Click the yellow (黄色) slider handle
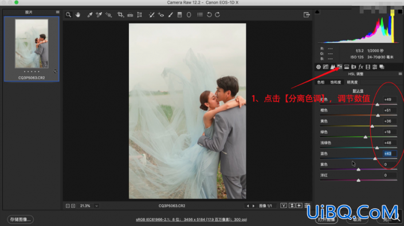 click(372, 126)
